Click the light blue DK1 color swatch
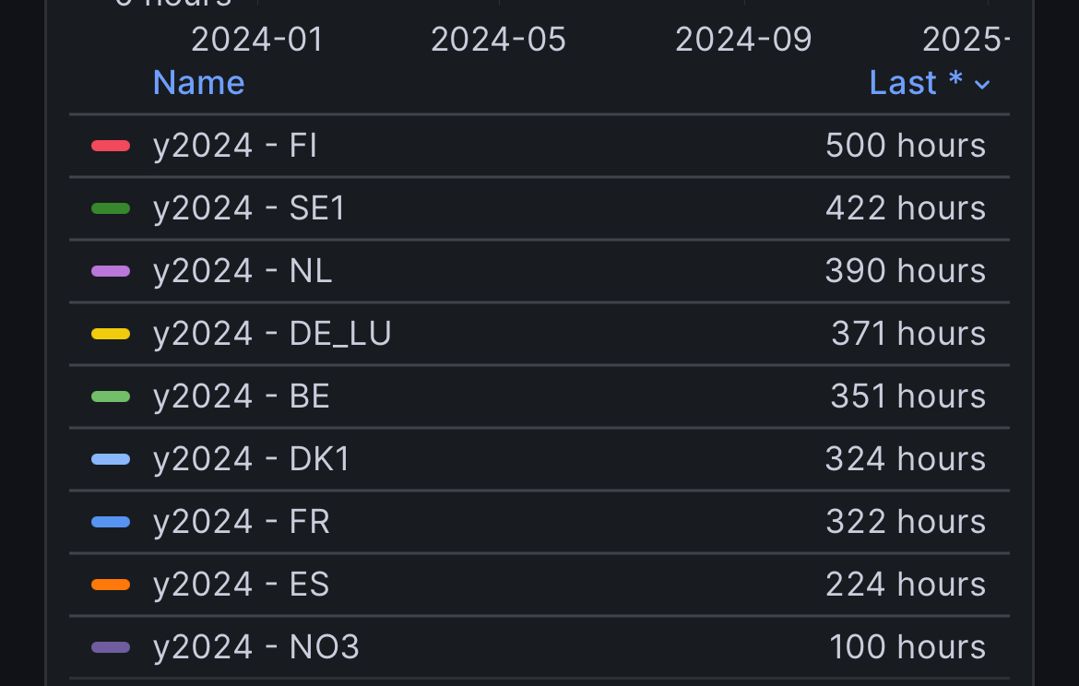The height and width of the screenshot is (686, 1079). pyautogui.click(x=111, y=459)
